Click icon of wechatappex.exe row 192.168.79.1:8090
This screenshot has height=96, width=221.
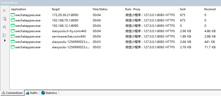(13, 20)
